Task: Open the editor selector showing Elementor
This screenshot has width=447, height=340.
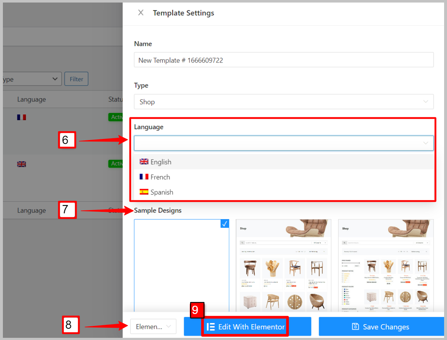Action: 153,326
